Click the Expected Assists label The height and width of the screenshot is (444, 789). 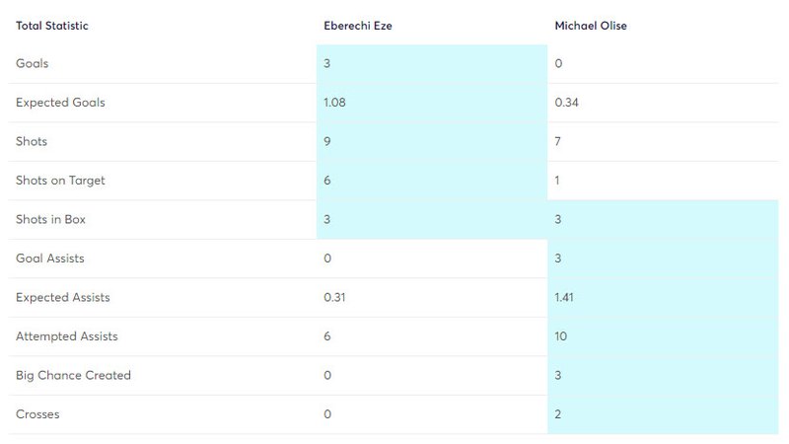62,297
